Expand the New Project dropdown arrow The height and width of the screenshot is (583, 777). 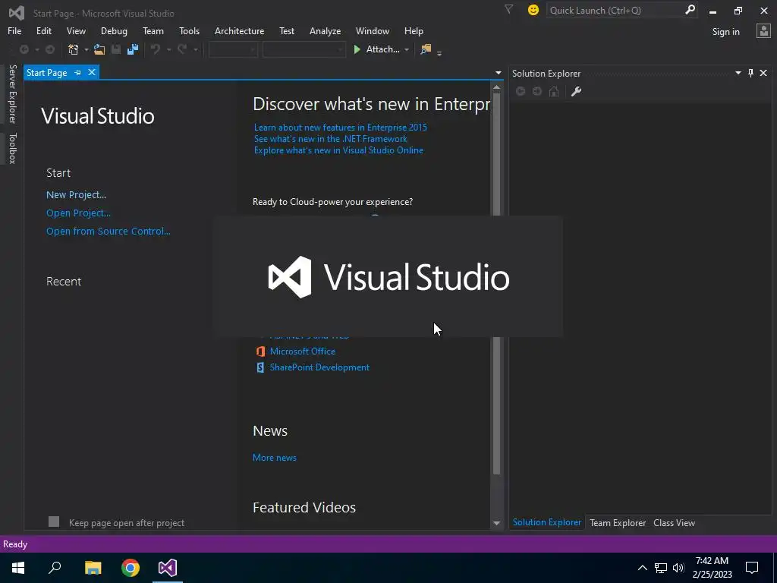pyautogui.click(x=87, y=49)
